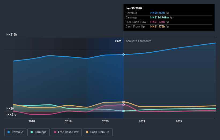Click the 2022 axis label
Image resolution: width=220 pixels, height=140 pixels.
179,121
